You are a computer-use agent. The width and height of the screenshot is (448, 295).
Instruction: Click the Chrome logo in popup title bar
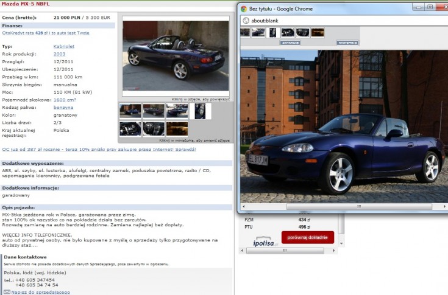(x=244, y=9)
